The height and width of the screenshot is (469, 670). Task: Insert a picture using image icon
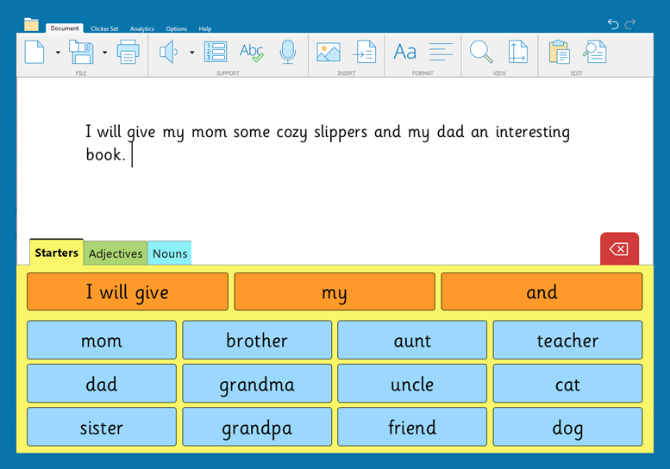(328, 52)
